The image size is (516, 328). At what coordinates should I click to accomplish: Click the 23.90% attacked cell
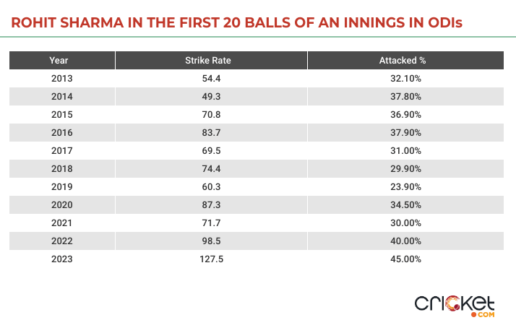pos(400,186)
